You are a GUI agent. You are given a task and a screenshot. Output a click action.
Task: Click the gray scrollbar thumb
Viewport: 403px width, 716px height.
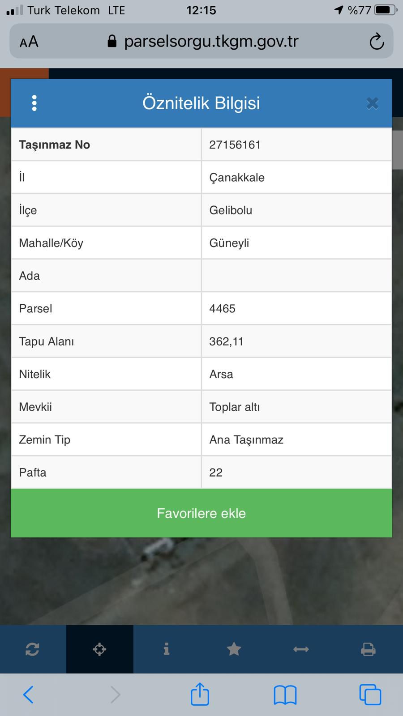[x=397, y=150]
